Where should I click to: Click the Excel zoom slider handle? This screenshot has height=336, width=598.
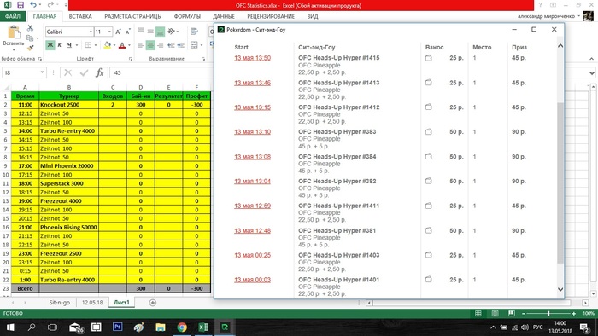coord(548,314)
